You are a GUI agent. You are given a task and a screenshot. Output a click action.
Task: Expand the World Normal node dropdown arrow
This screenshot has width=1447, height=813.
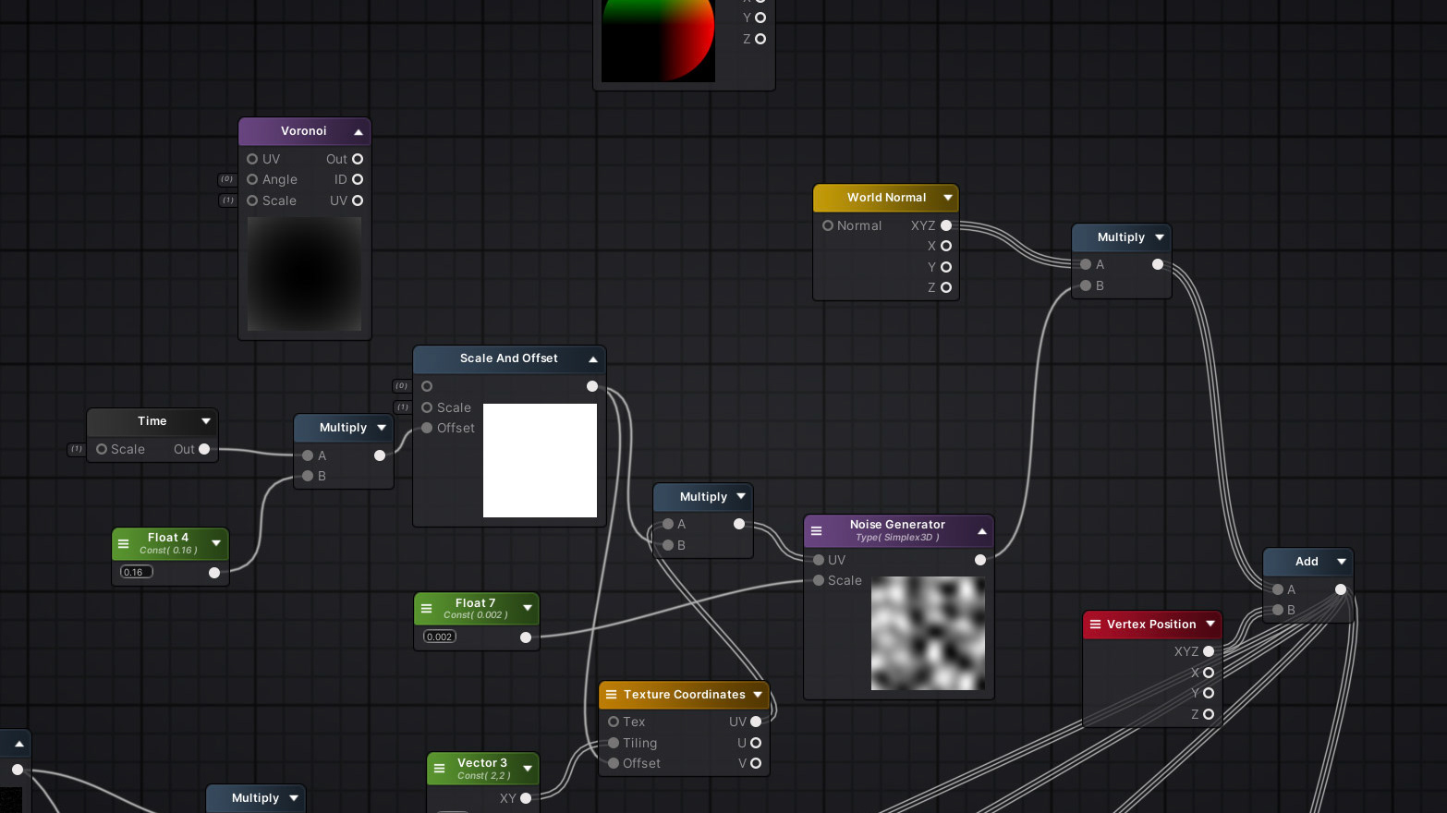pos(948,198)
